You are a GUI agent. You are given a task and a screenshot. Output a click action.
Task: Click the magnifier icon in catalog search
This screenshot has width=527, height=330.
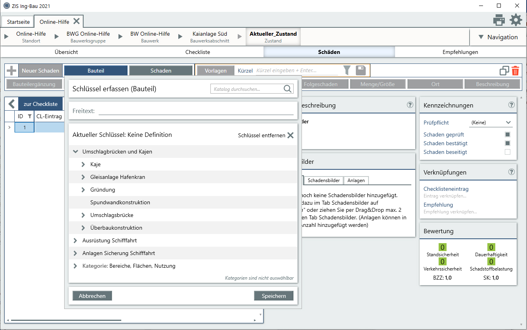[288, 89]
